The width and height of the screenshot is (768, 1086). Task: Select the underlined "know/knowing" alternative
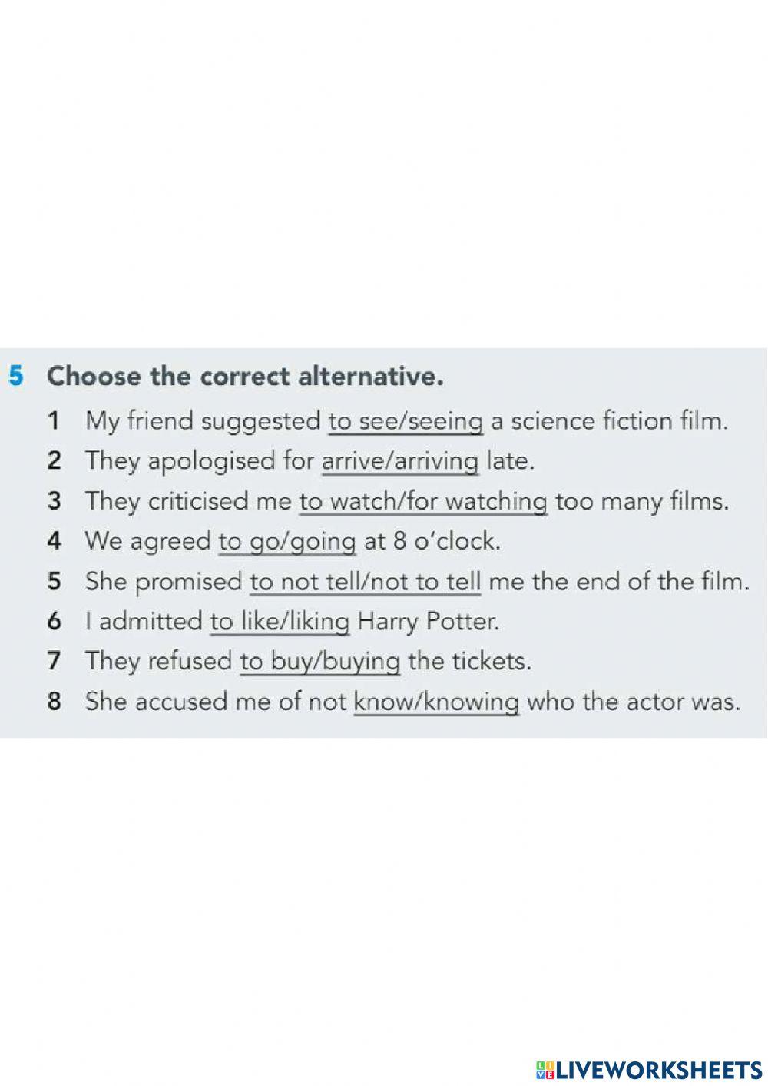(436, 701)
